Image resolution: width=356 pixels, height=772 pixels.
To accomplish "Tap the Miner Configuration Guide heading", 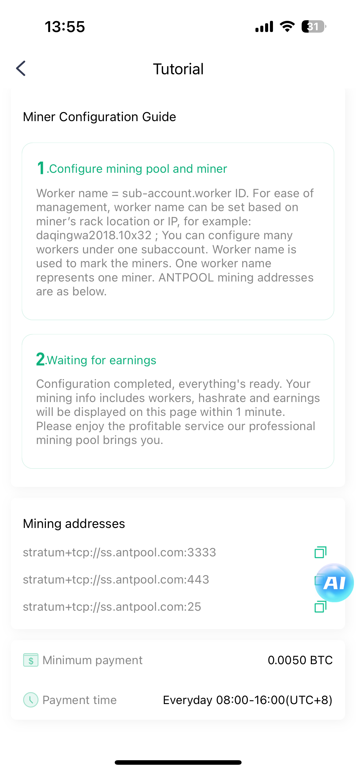I will (99, 117).
